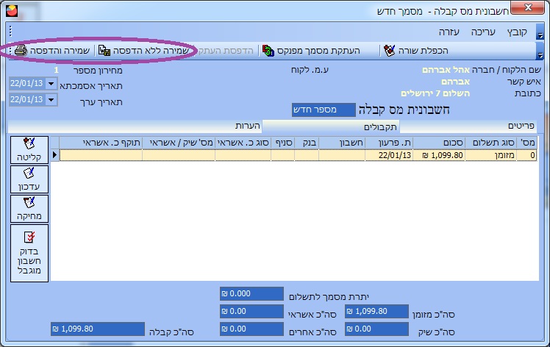Click the מחיקה button
550x347 pixels.
[x=29, y=209]
